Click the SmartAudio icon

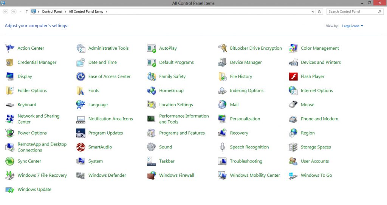[81, 147]
